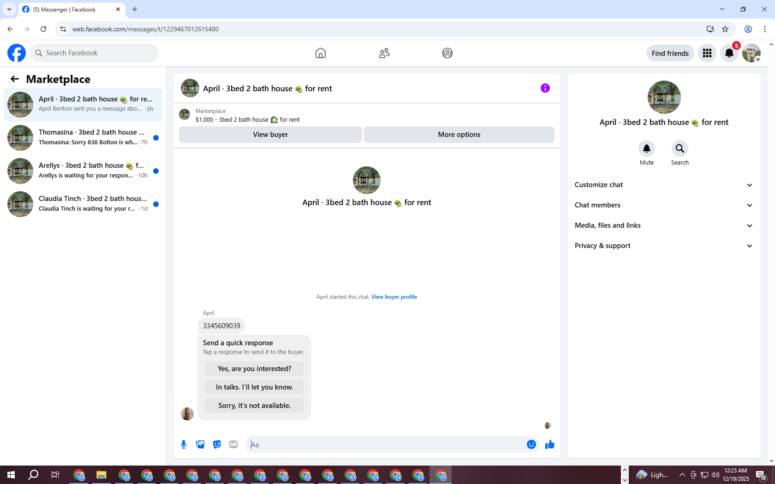Open the emoji picker smiley icon

[531, 444]
